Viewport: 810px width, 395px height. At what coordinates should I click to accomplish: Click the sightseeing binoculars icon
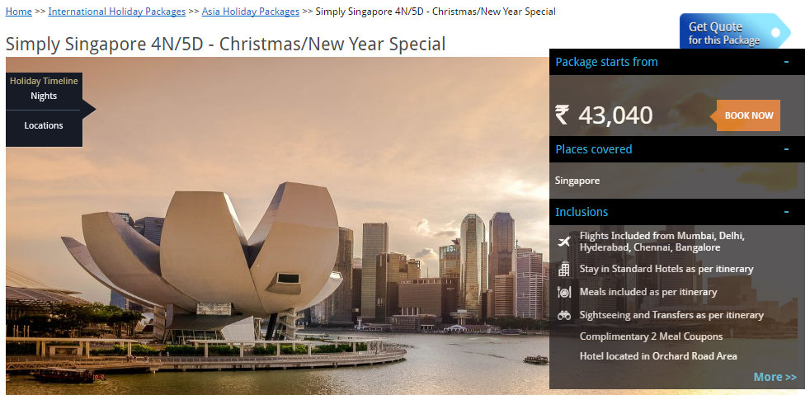[564, 315]
